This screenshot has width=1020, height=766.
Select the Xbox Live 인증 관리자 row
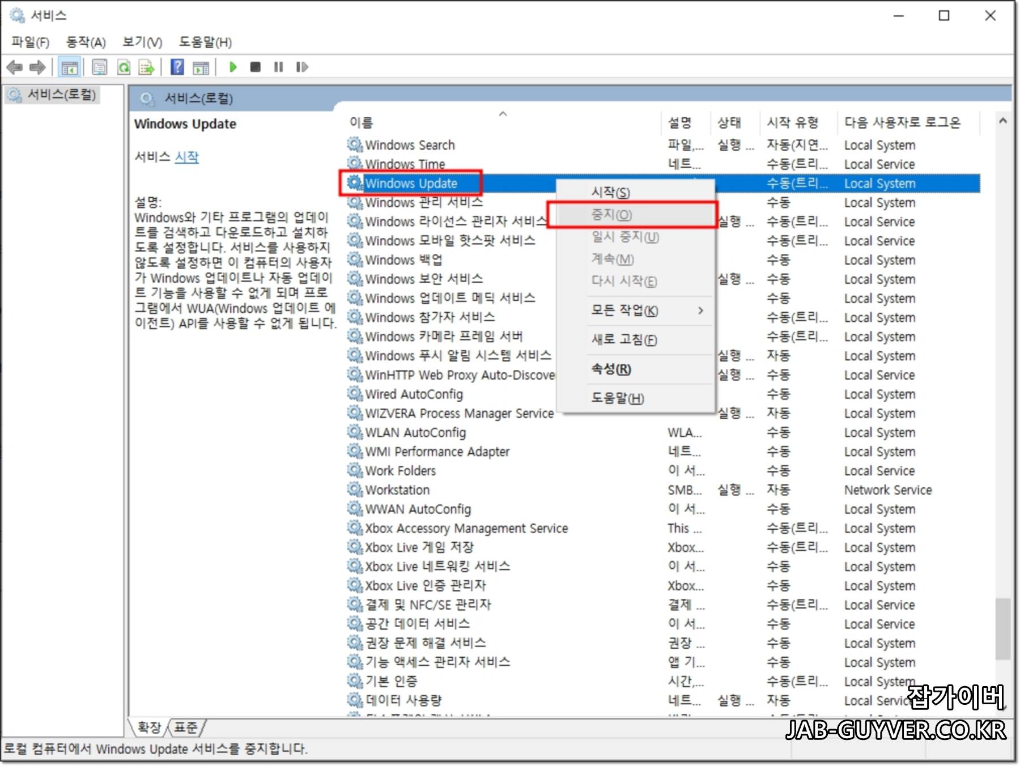click(662, 585)
